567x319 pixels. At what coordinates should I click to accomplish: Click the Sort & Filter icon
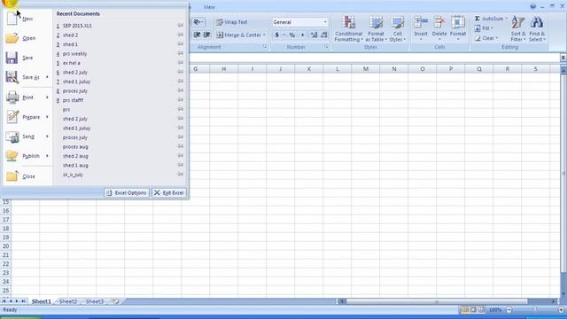(x=517, y=23)
